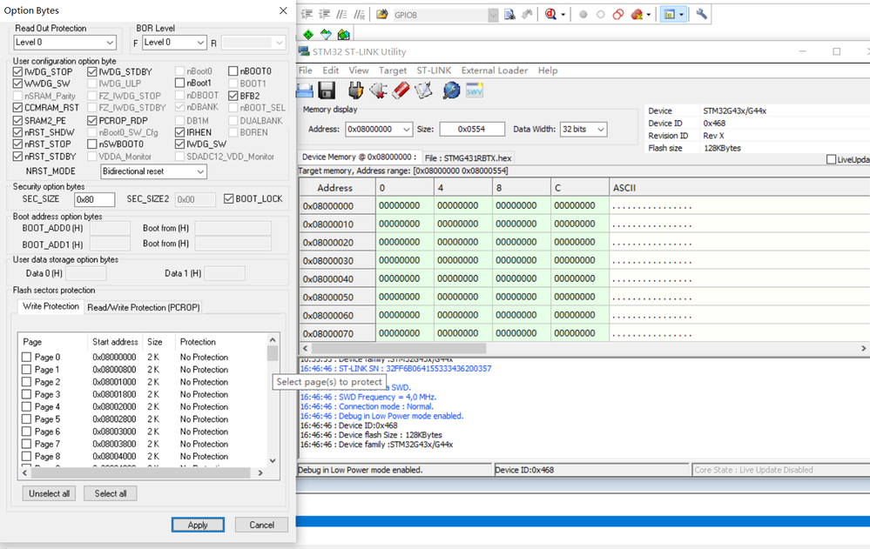Switch to File : STMG431RBTX.hex tab
This screenshot has height=549, width=870.
(x=469, y=158)
